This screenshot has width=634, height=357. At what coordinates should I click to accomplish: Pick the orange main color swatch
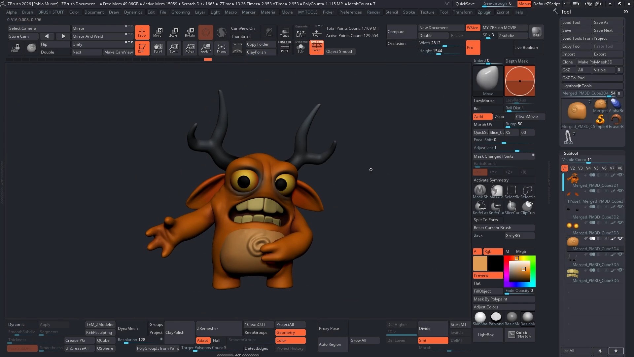480,263
